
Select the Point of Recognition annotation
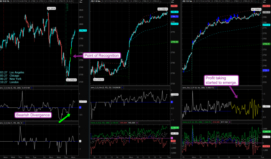(x=102, y=56)
